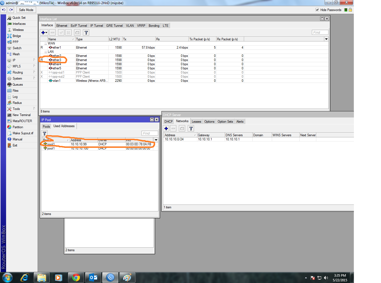381x283 pixels.
Task: Apply filter in Interface List toolbar
Action: (x=86, y=32)
